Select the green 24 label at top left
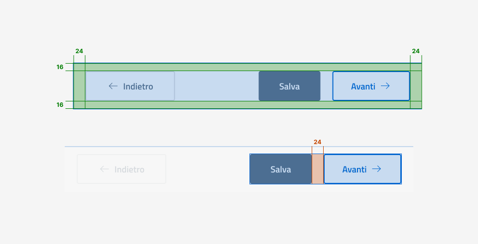 click(79, 51)
